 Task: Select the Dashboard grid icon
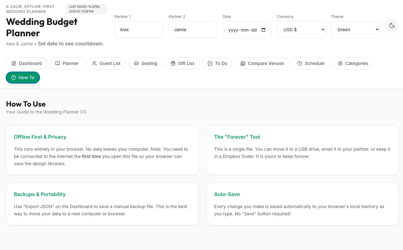coord(14,63)
